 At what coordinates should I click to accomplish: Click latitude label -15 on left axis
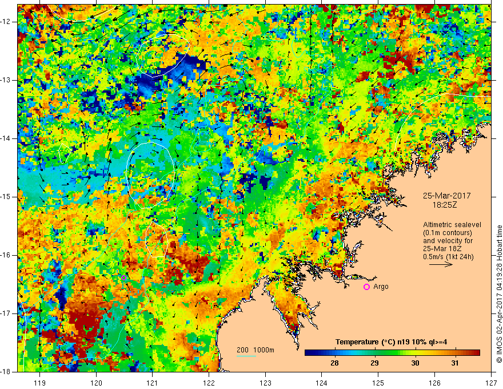(6, 197)
